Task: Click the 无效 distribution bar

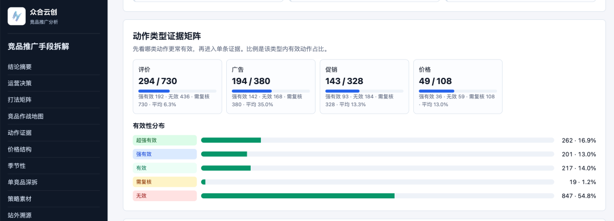Action: [377, 196]
